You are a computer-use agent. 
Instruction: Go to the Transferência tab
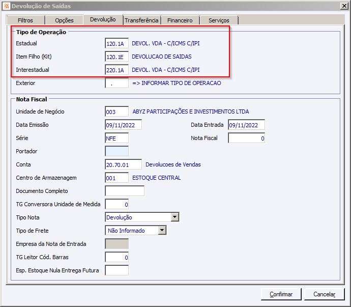pos(142,20)
